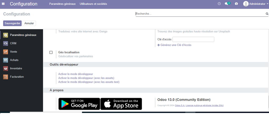
Task: Click the gift icon in top bar
Action: click(236, 4)
